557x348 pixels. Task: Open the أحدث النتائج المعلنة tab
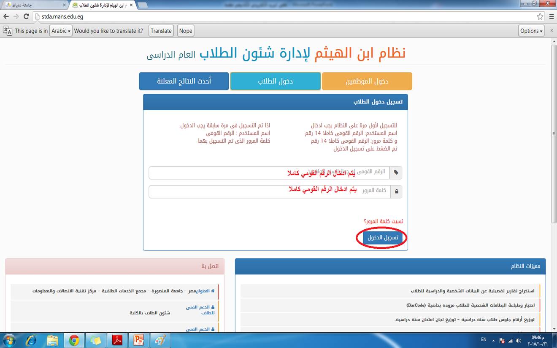pos(184,81)
